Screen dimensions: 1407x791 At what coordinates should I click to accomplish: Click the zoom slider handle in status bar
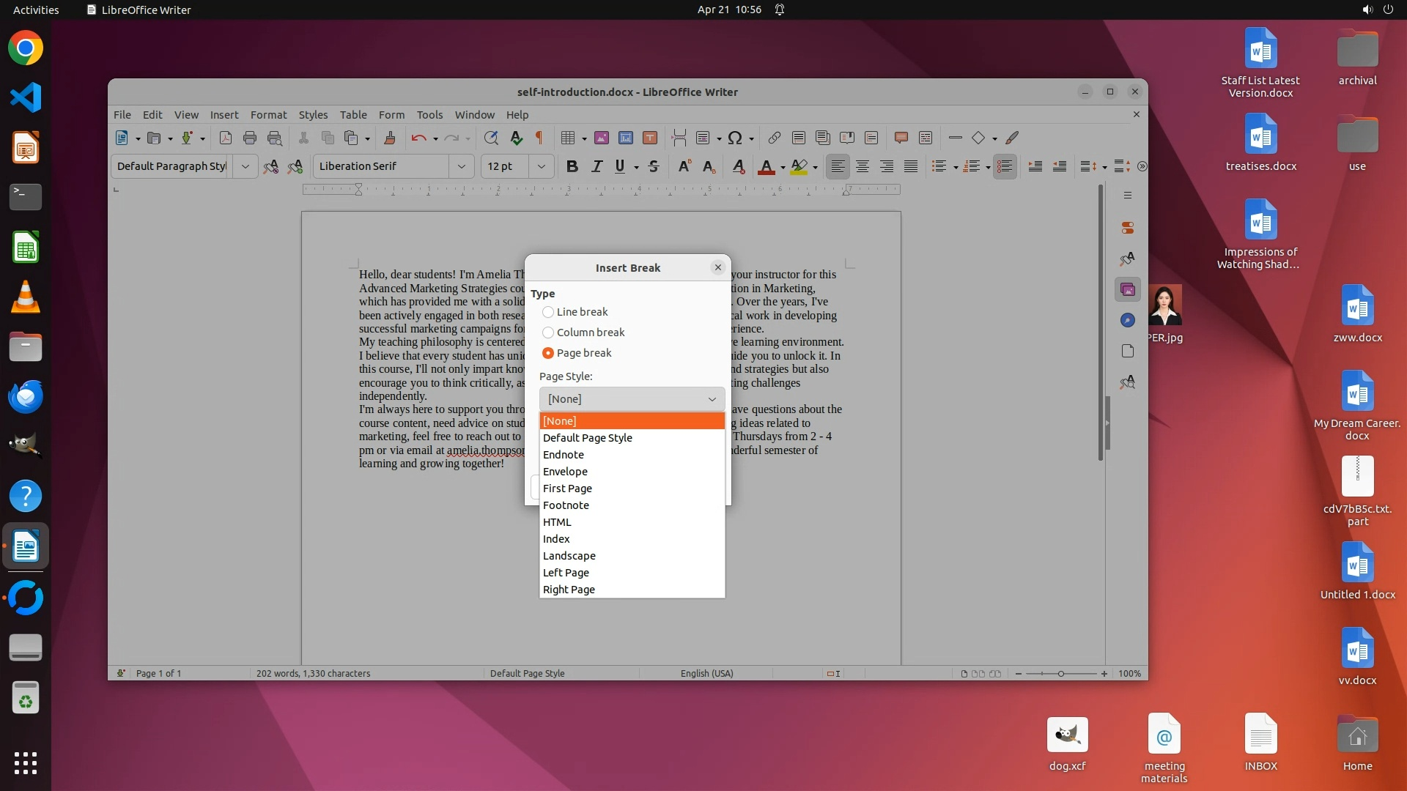[1060, 674]
